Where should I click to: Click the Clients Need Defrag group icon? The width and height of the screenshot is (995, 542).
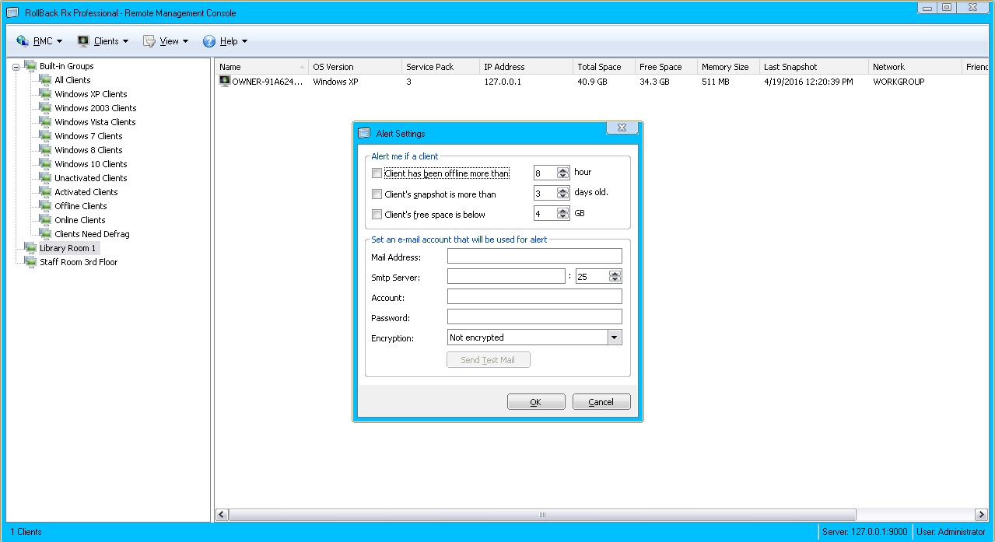45,234
